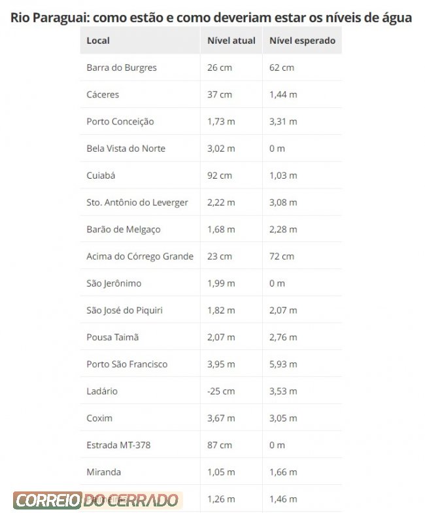
Task: Select the São Jerônimo row
Action: (x=211, y=283)
